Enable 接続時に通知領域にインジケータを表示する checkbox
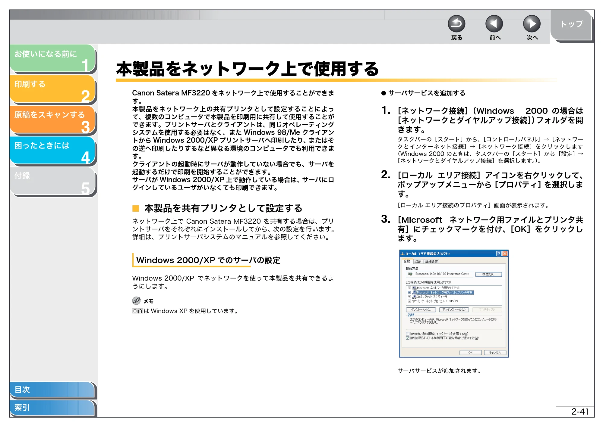Screen dimensions: 603x426 [408, 334]
